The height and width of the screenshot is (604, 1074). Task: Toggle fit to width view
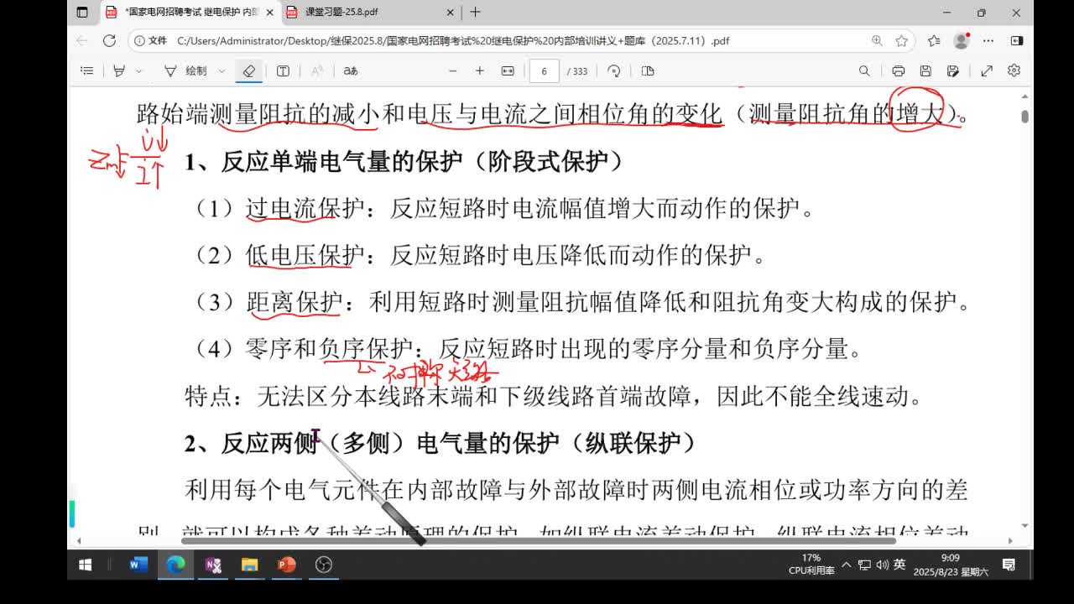pos(508,71)
